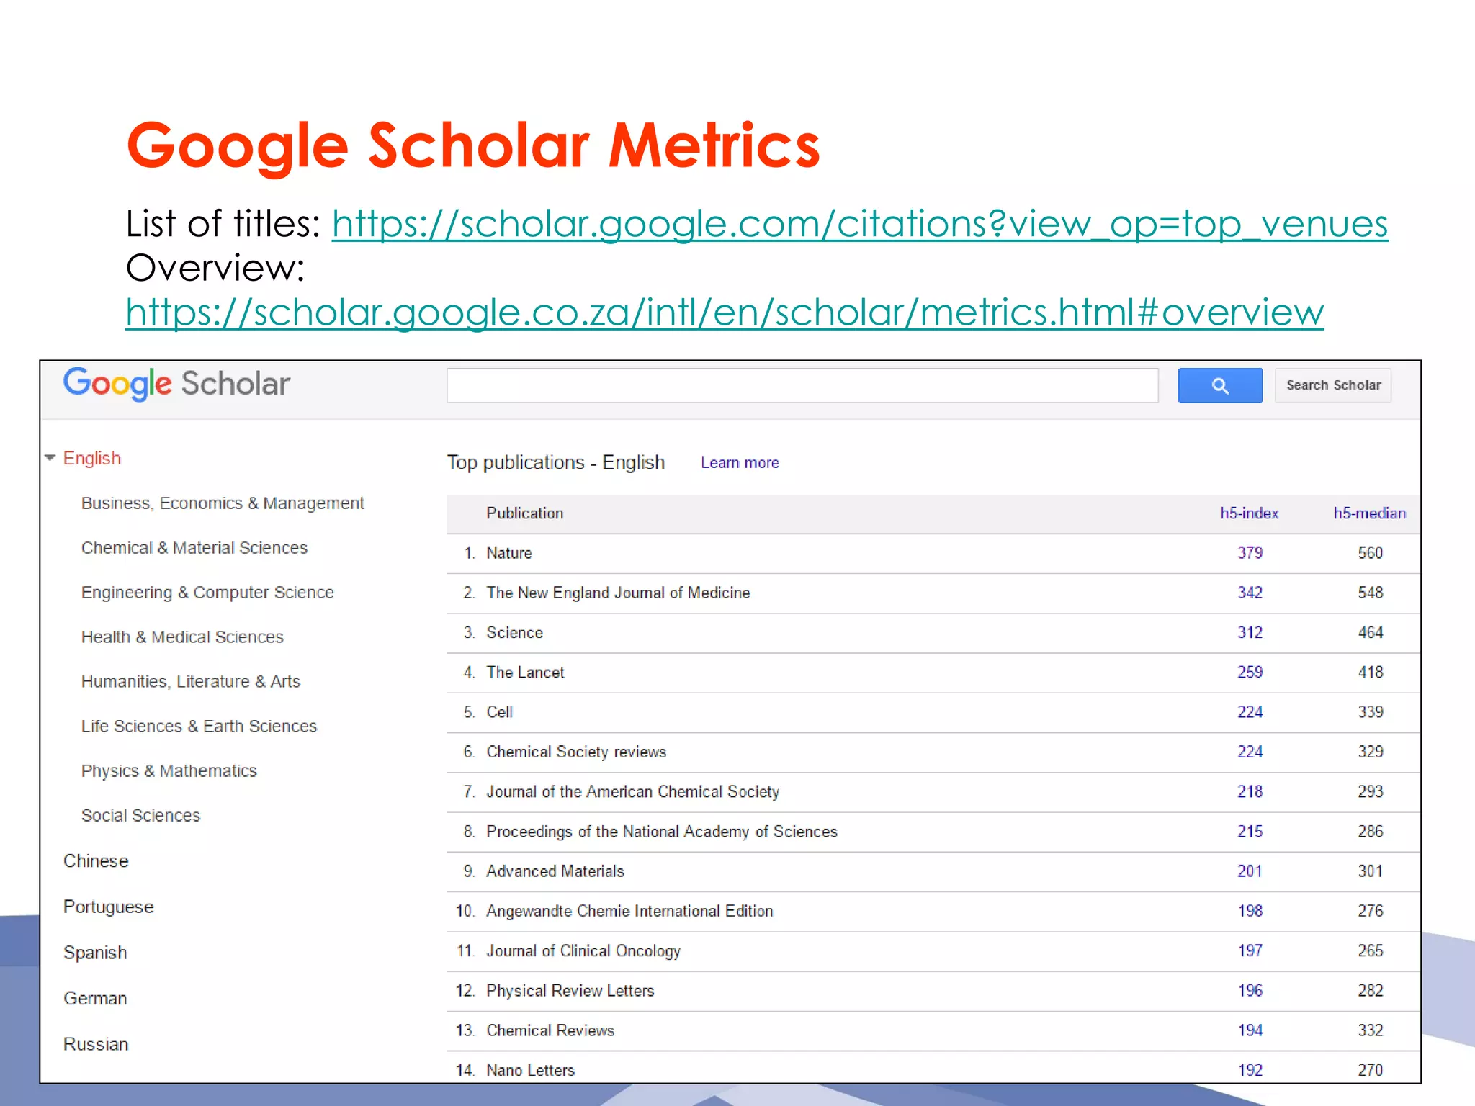Click the 'Top publications - English' heading
This screenshot has width=1475, height=1106.
[555, 463]
